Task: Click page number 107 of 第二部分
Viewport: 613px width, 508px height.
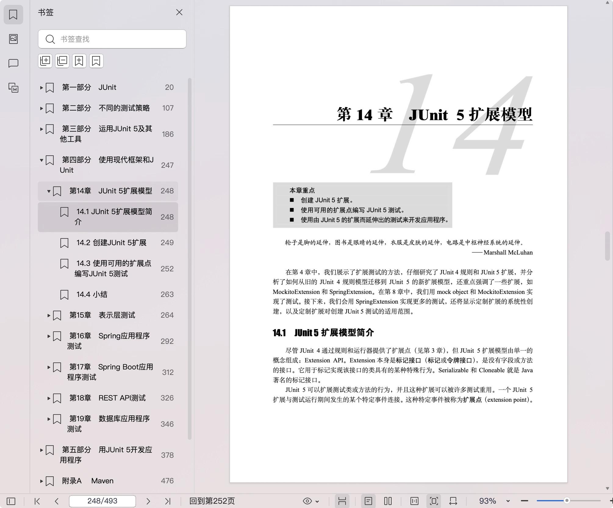Action: pyautogui.click(x=168, y=108)
